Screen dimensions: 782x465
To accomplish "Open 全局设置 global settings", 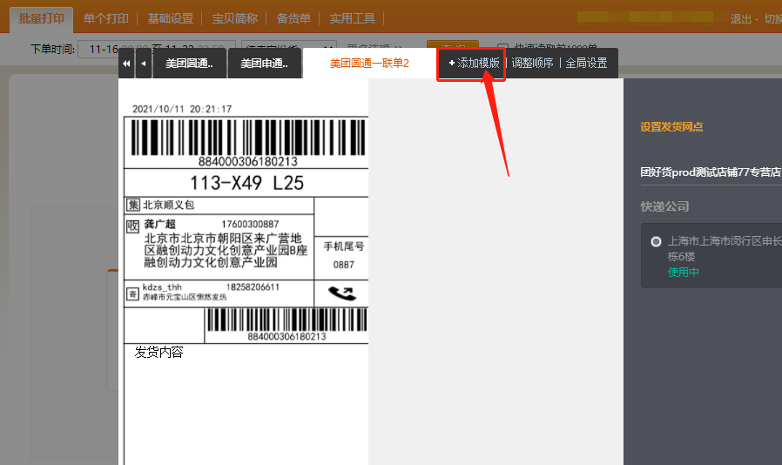I will (586, 64).
